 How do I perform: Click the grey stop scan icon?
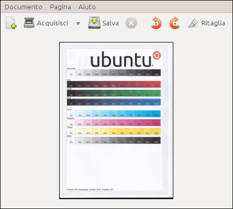tap(131, 23)
